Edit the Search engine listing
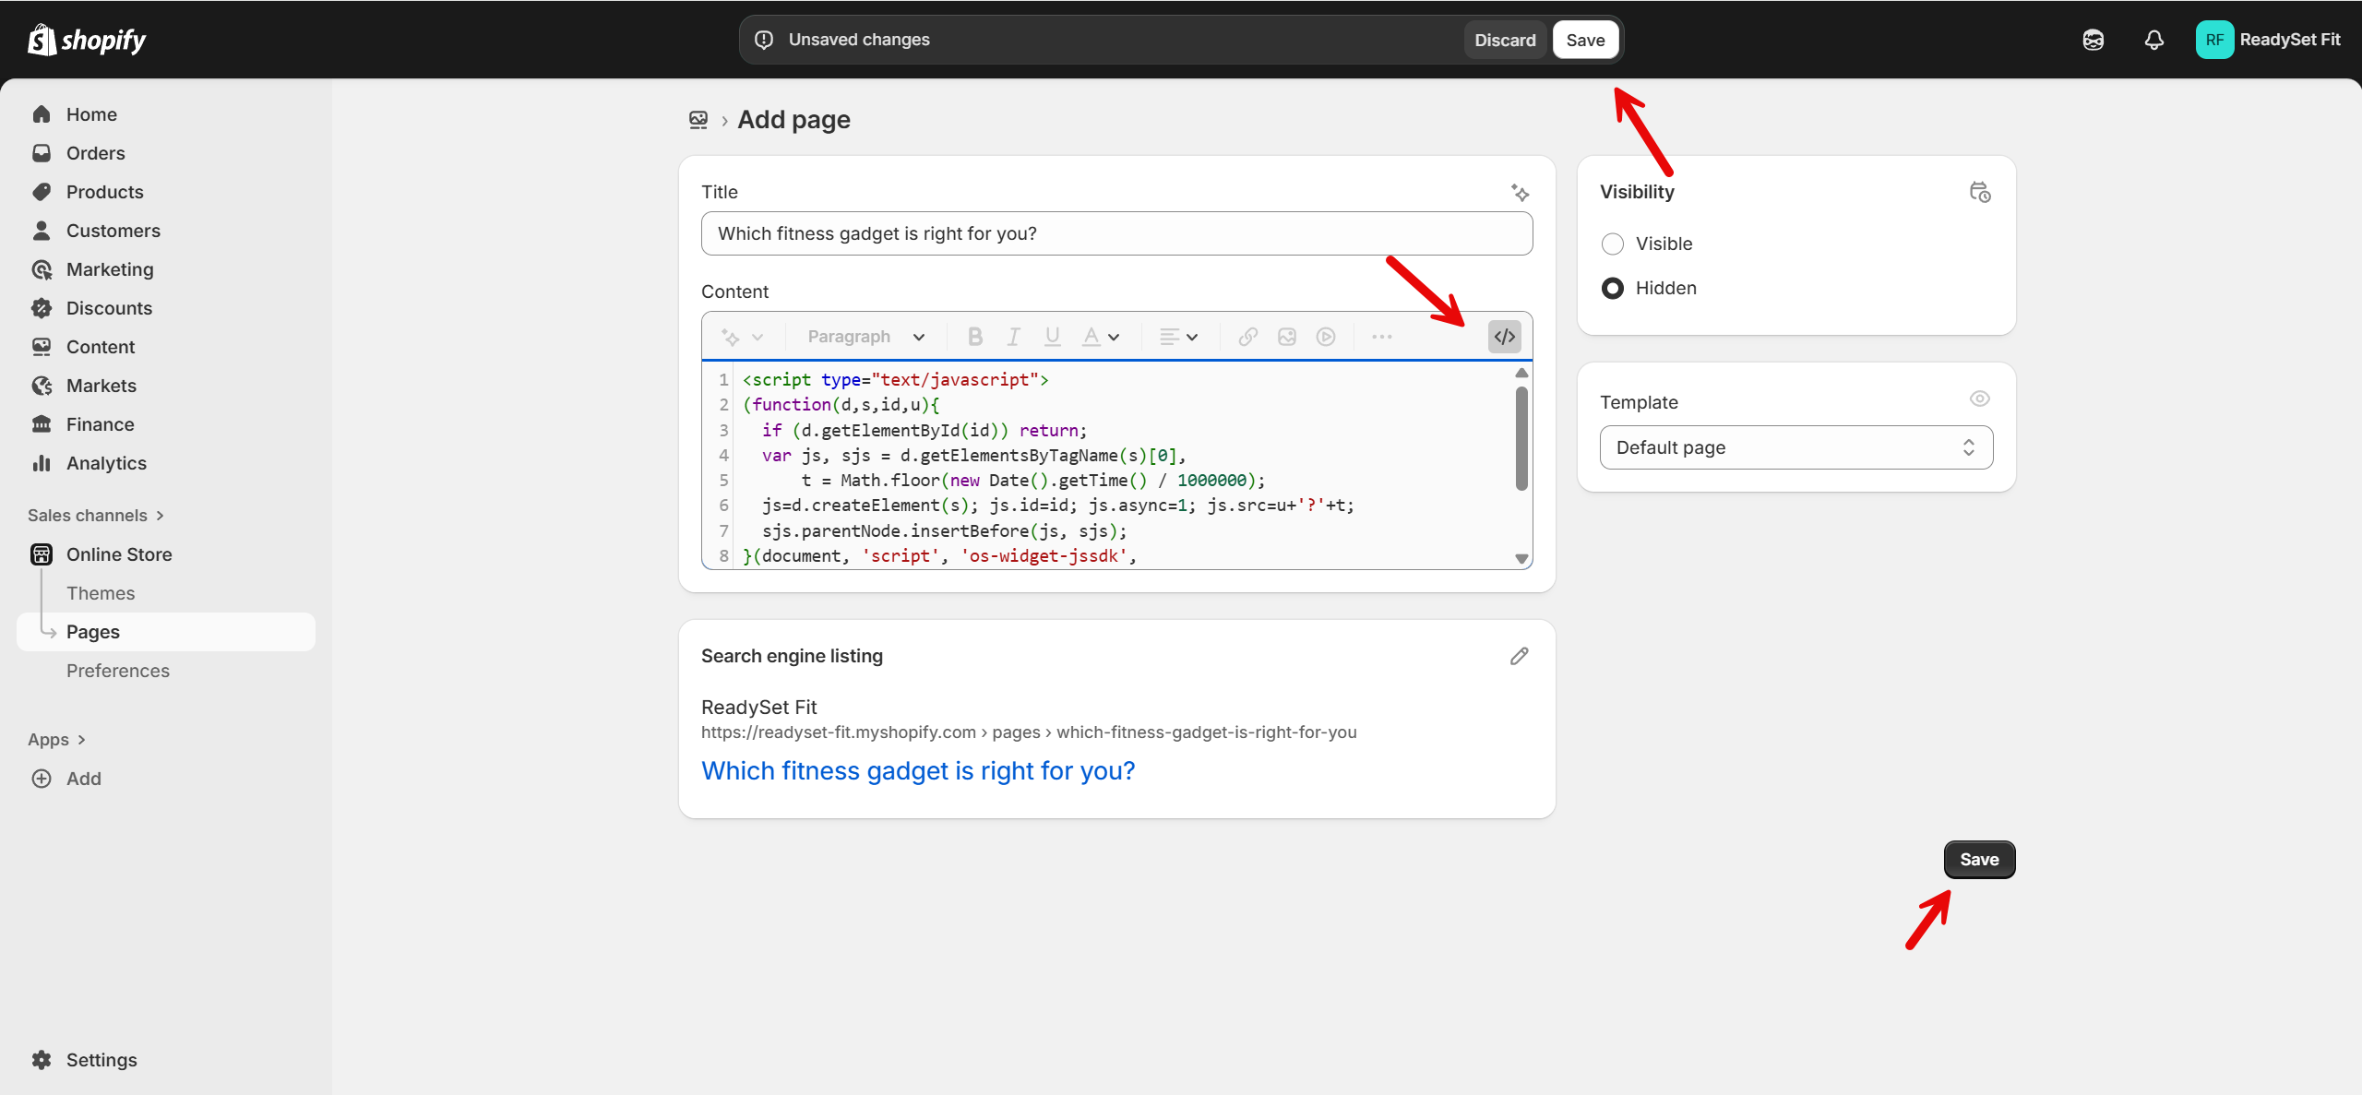The image size is (2362, 1095). tap(1519, 655)
